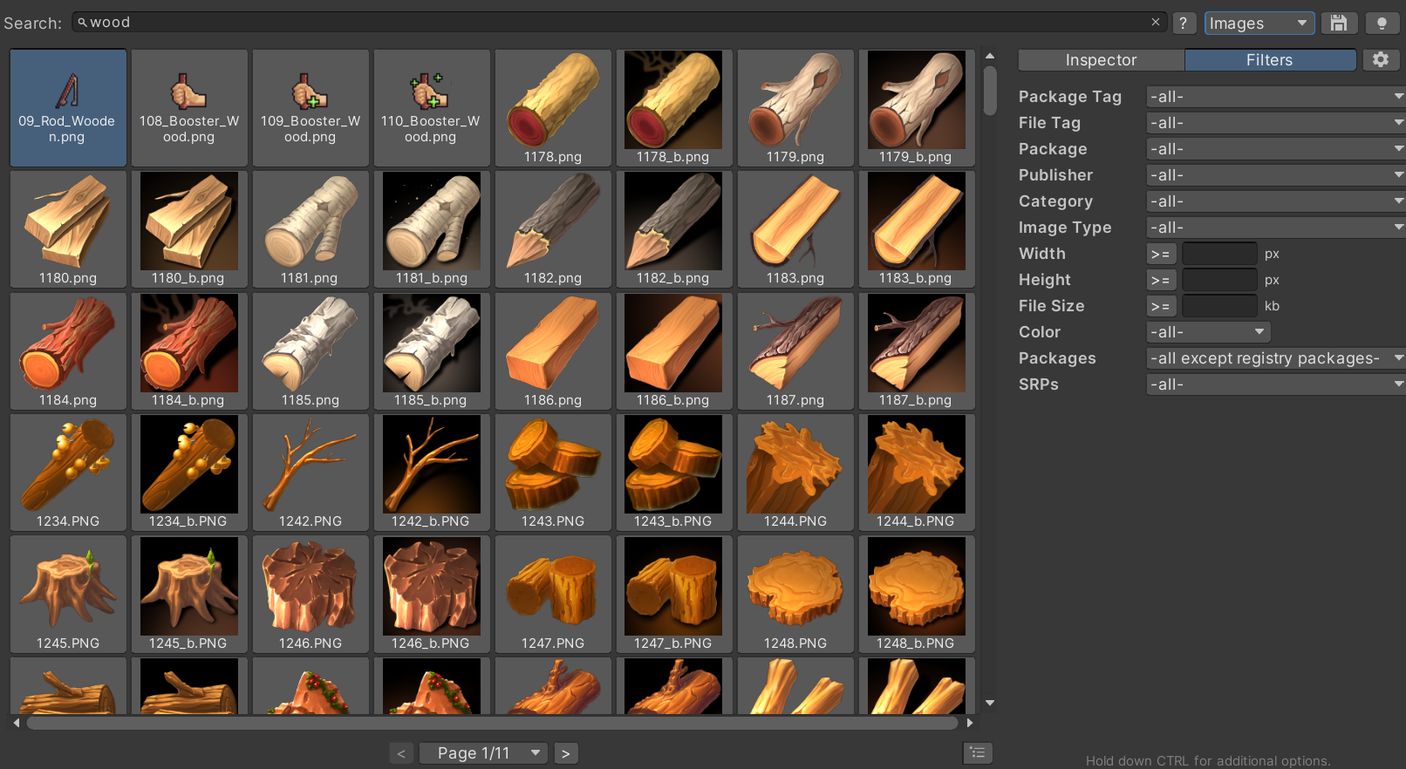Viewport: 1406px width, 769px height.
Task: Select the 1179_b.png image
Action: [917, 107]
